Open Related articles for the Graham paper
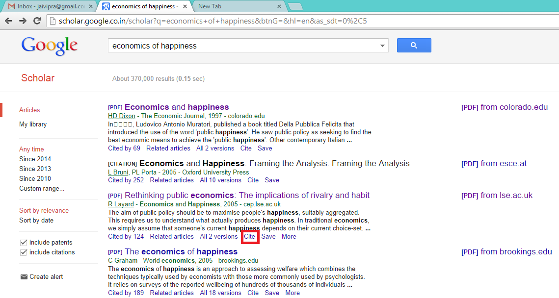 click(x=172, y=293)
